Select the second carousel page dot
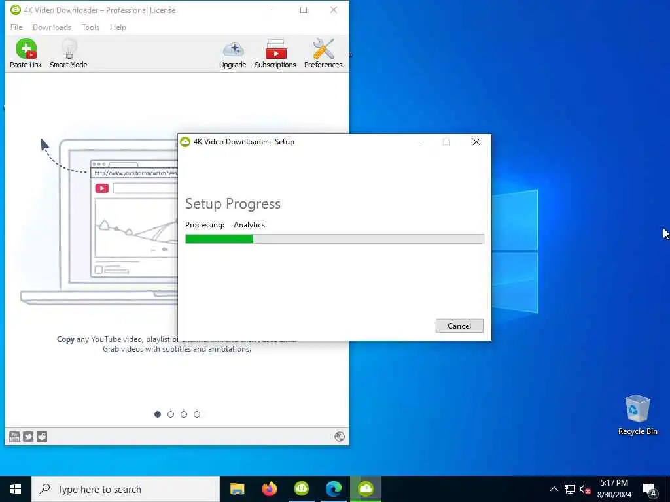670x502 pixels. click(171, 414)
